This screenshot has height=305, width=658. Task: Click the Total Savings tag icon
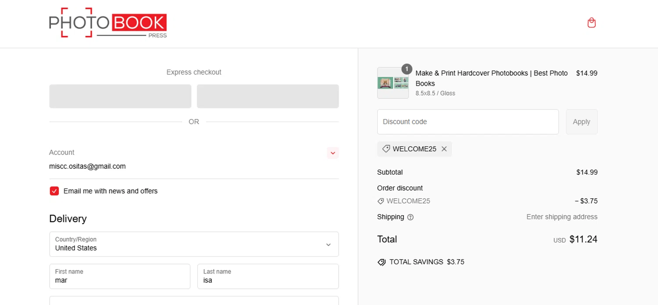tap(382, 262)
